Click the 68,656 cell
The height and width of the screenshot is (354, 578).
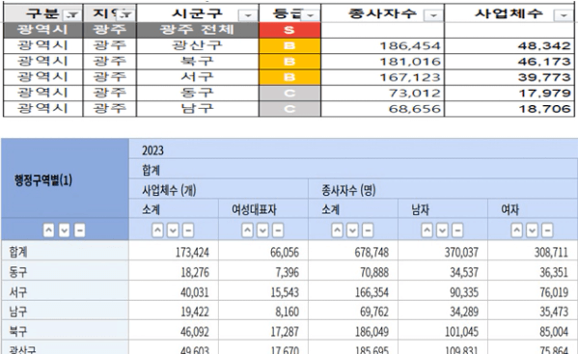click(x=383, y=109)
